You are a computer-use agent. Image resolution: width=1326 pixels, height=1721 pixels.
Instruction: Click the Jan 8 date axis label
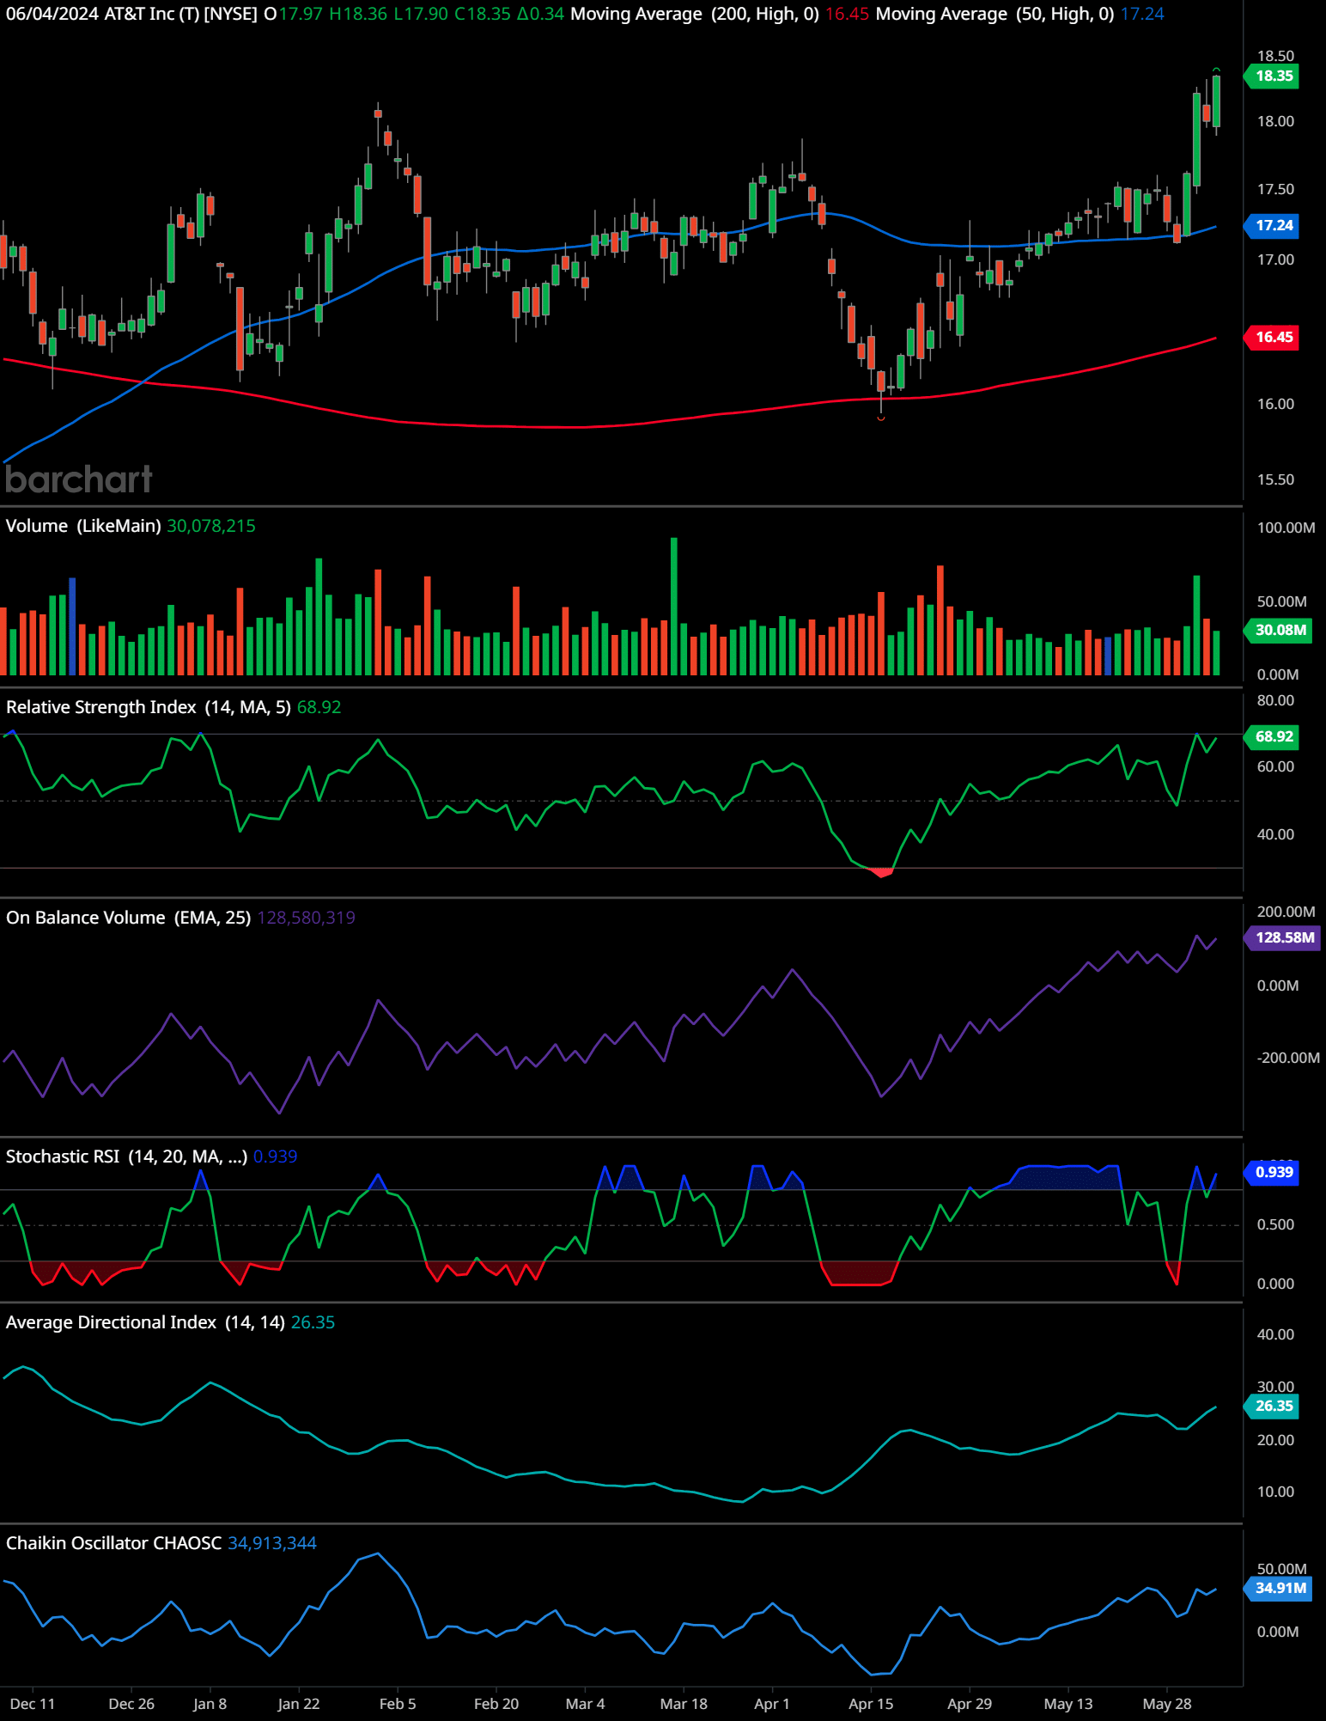point(210,1704)
